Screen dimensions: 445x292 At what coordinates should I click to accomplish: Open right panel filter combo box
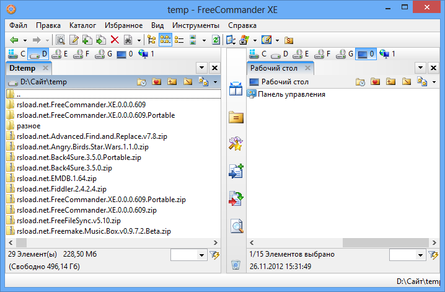point(407,255)
